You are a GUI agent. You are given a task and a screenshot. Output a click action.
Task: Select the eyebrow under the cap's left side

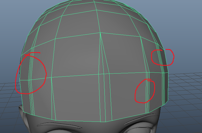60,125
